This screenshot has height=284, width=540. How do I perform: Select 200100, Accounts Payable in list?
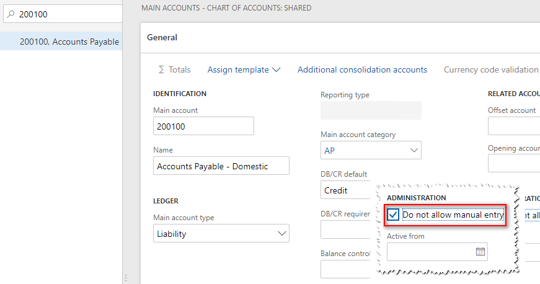(69, 42)
